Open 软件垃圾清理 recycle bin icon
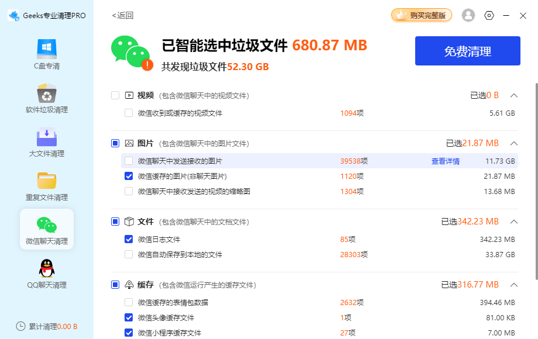 pyautogui.click(x=47, y=93)
